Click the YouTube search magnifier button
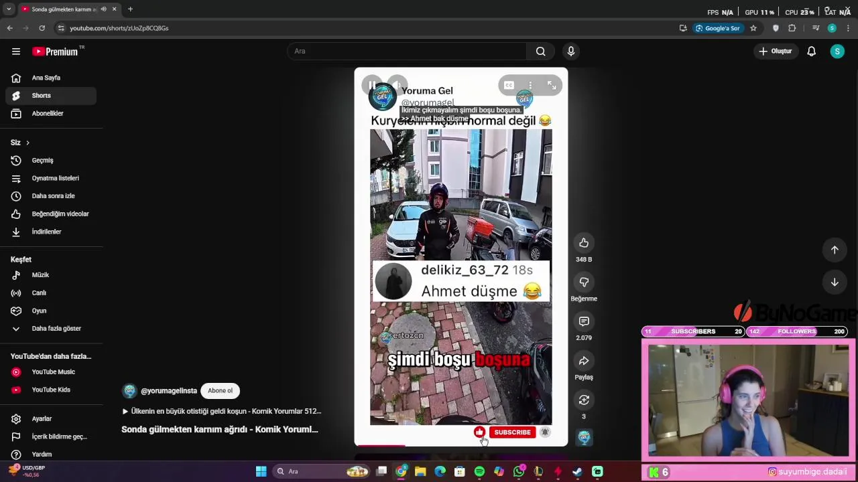The image size is (858, 482). (540, 52)
